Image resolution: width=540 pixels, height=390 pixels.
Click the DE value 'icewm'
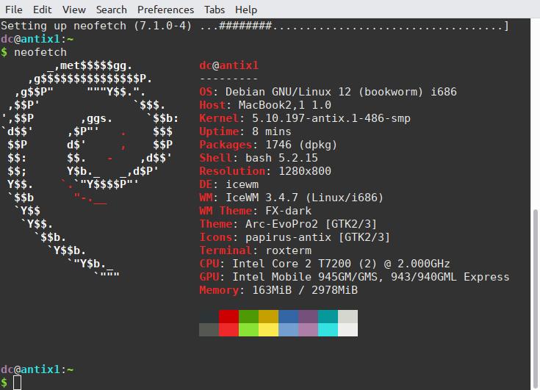point(242,184)
